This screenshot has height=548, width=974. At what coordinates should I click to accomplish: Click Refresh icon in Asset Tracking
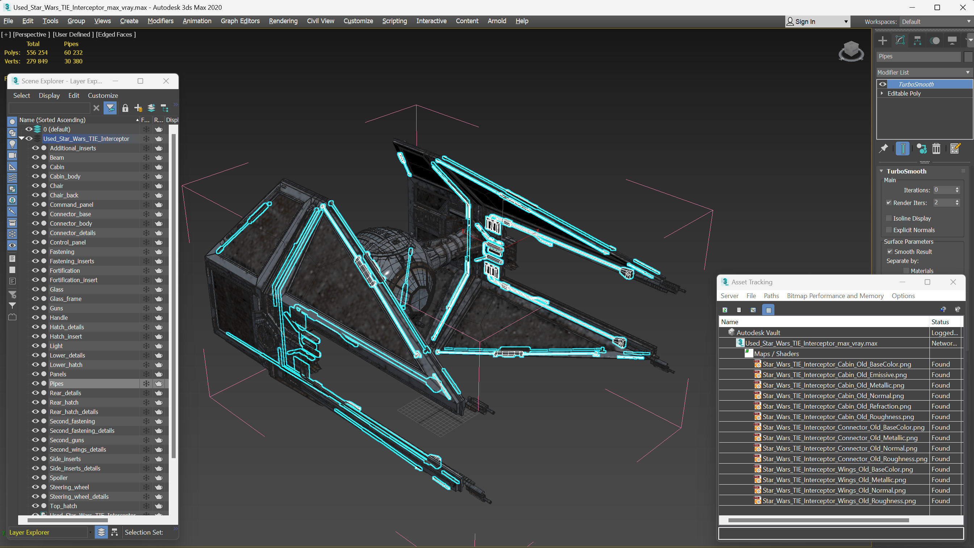click(725, 310)
